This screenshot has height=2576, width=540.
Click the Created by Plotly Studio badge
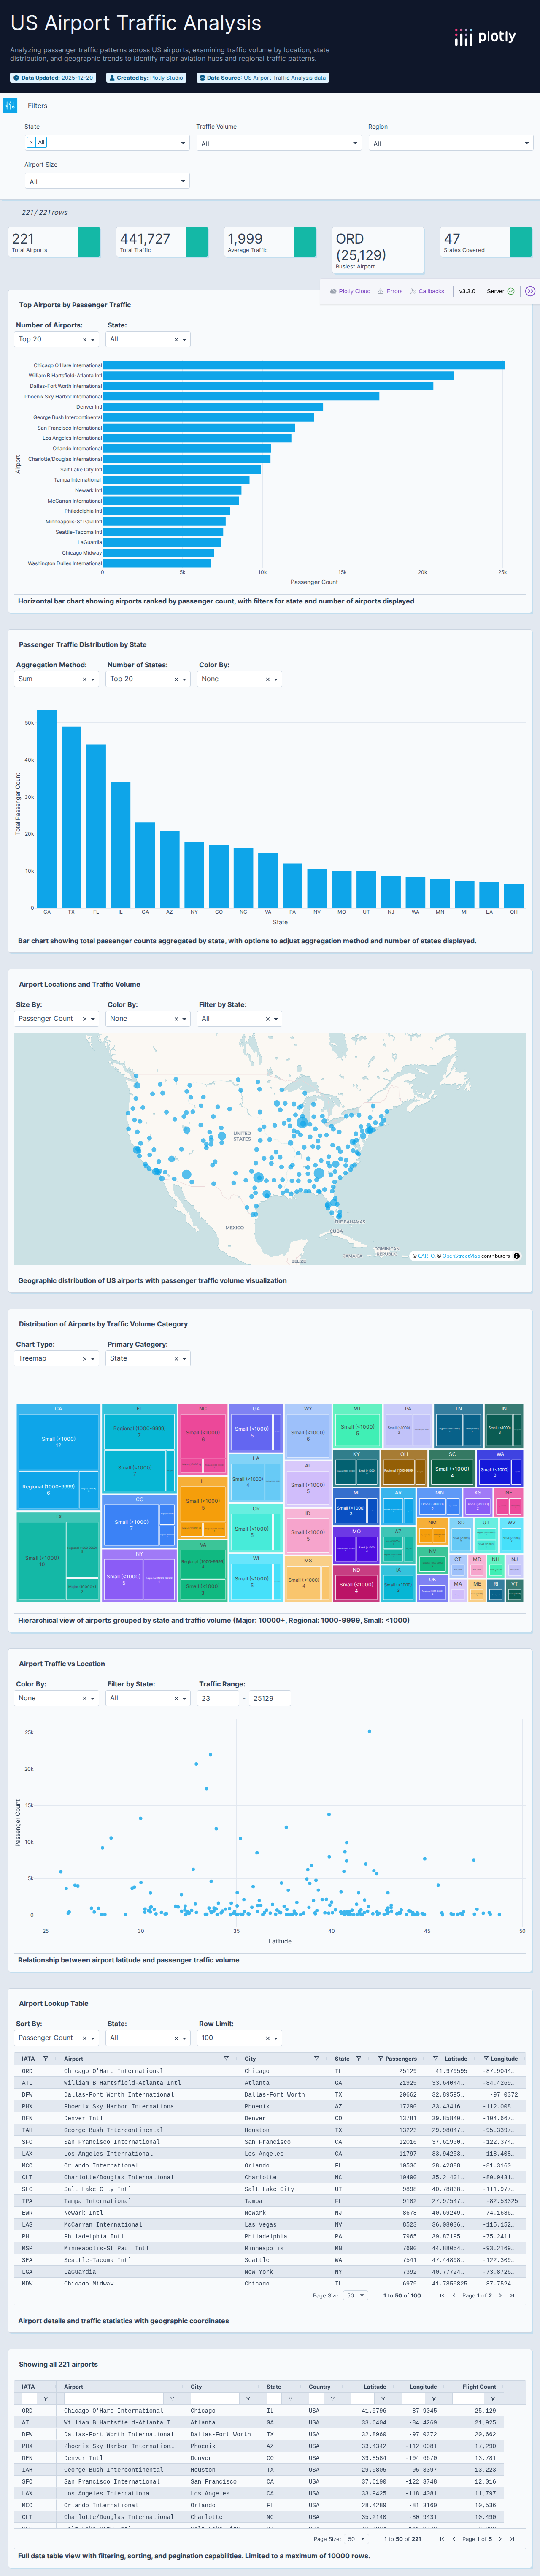pyautogui.click(x=150, y=77)
